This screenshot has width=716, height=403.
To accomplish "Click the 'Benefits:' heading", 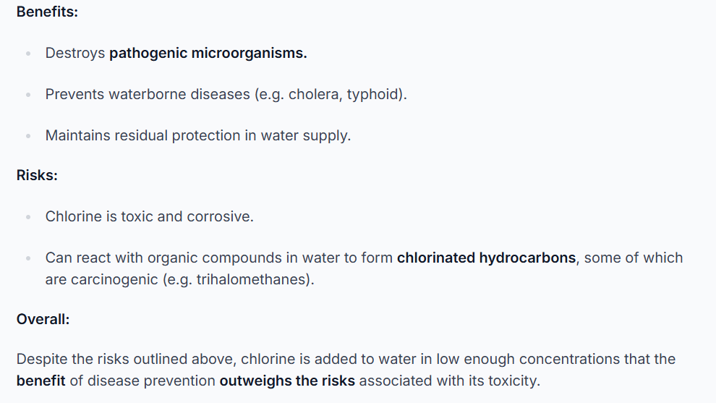I will pos(47,12).
